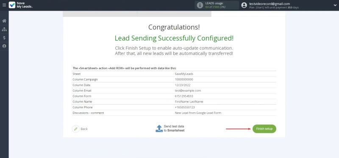339x158 pixels.
Task: Open Connections sitemap icon in sidebar
Action: (x=4, y=29)
